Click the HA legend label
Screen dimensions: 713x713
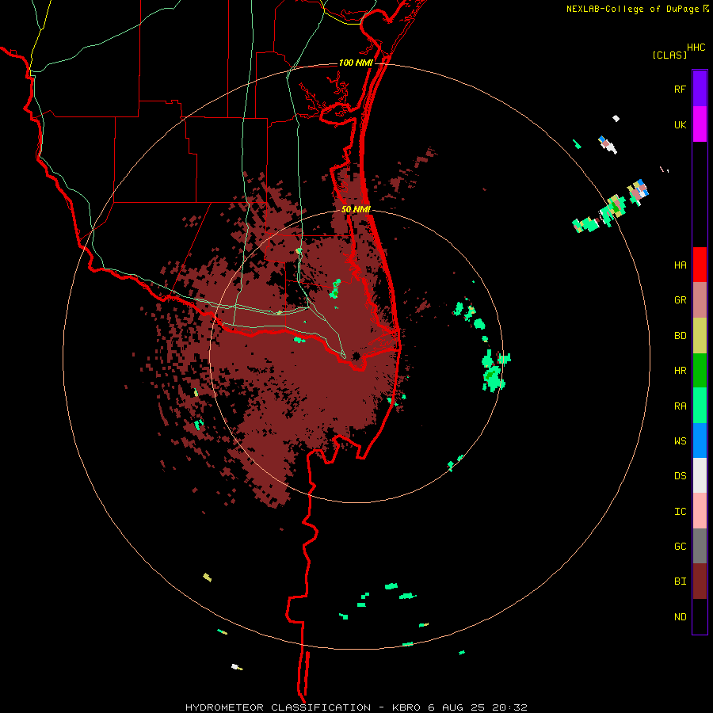(680, 265)
